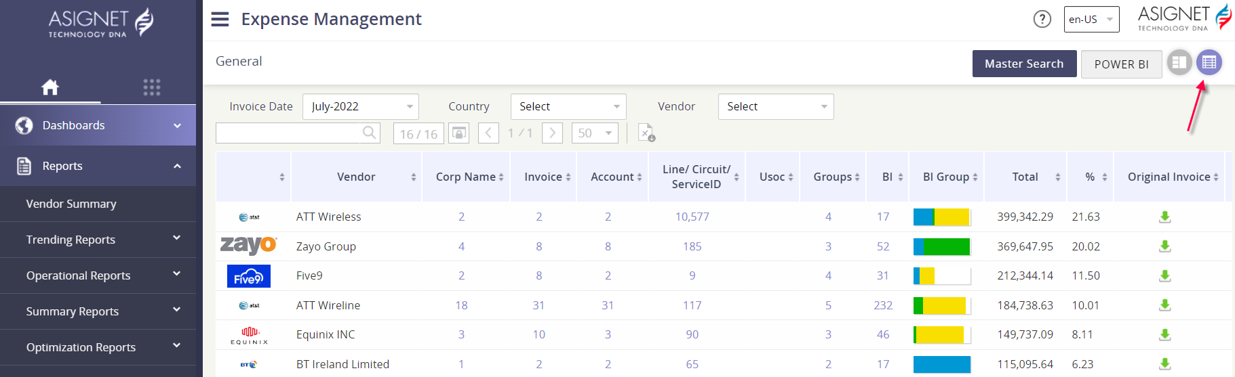Click the Asignet logo in the sidebar

[100, 22]
